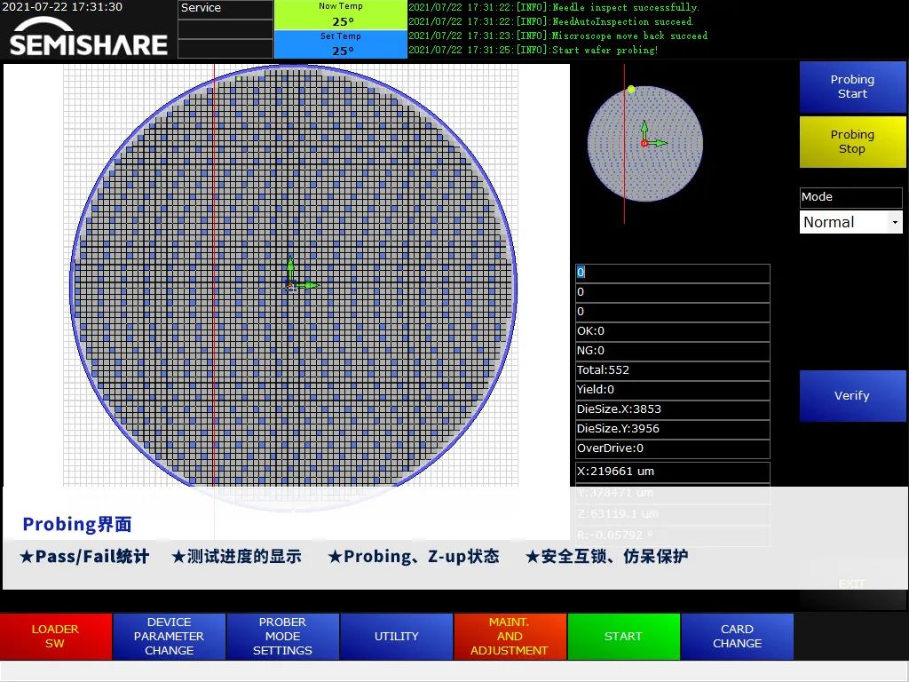Click the green START button
This screenshot has width=909, height=682.
click(623, 636)
